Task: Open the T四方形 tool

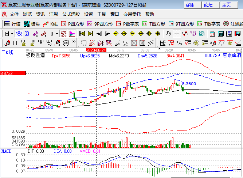Action: [154, 24]
